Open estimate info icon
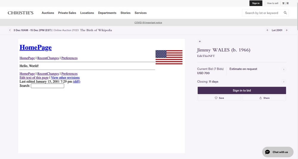 pyautogui.click(x=284, y=69)
